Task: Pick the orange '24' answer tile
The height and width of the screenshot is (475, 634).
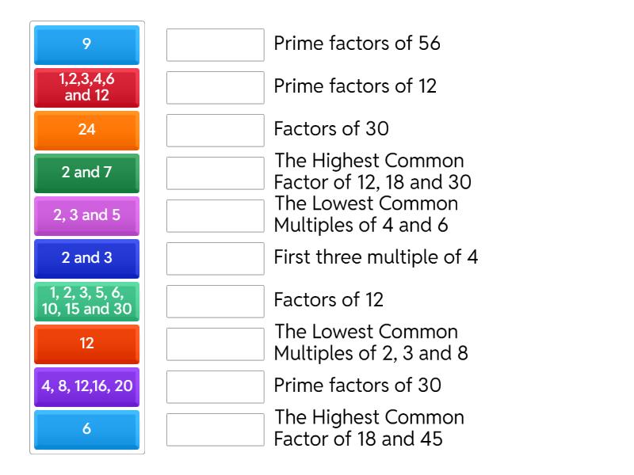Action: 87,131
